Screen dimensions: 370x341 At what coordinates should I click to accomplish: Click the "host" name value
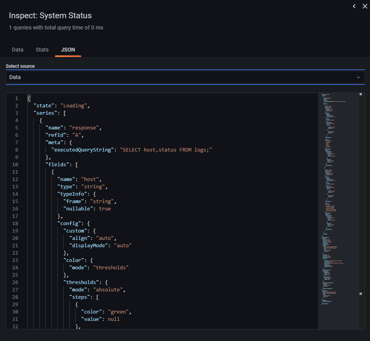click(90, 179)
